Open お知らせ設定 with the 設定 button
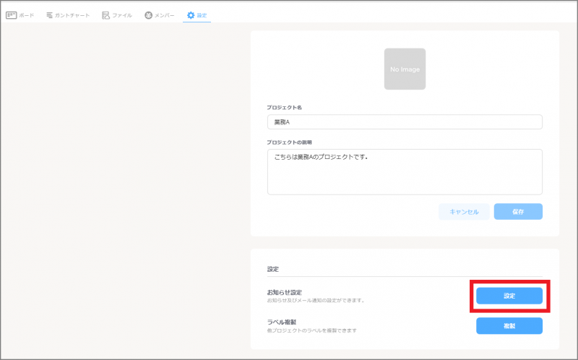 pos(509,296)
